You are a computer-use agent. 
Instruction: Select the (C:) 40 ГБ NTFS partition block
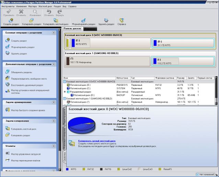click(x=110, y=43)
